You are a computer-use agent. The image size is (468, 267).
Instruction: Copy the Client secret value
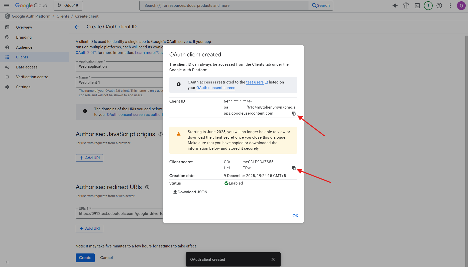pyautogui.click(x=294, y=168)
